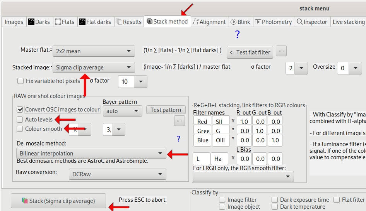Screen dimensions: 366x211
Task: Click the undo icon beside Test flat filter
Action: (282, 52)
